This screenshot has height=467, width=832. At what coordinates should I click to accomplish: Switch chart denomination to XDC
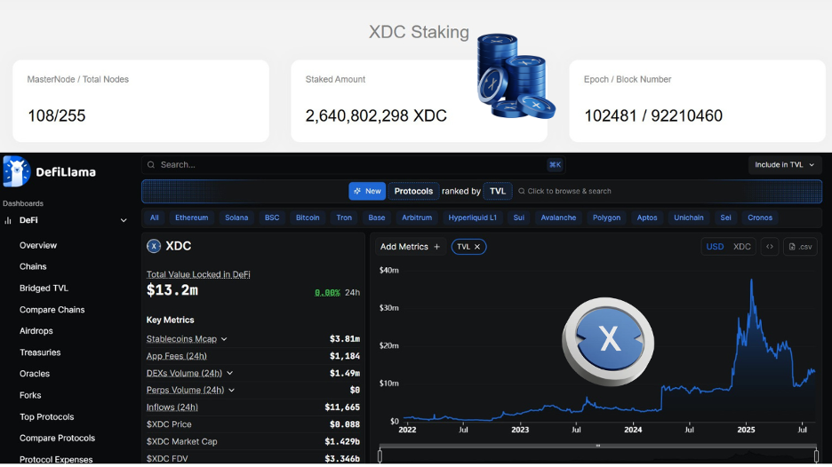[742, 247]
